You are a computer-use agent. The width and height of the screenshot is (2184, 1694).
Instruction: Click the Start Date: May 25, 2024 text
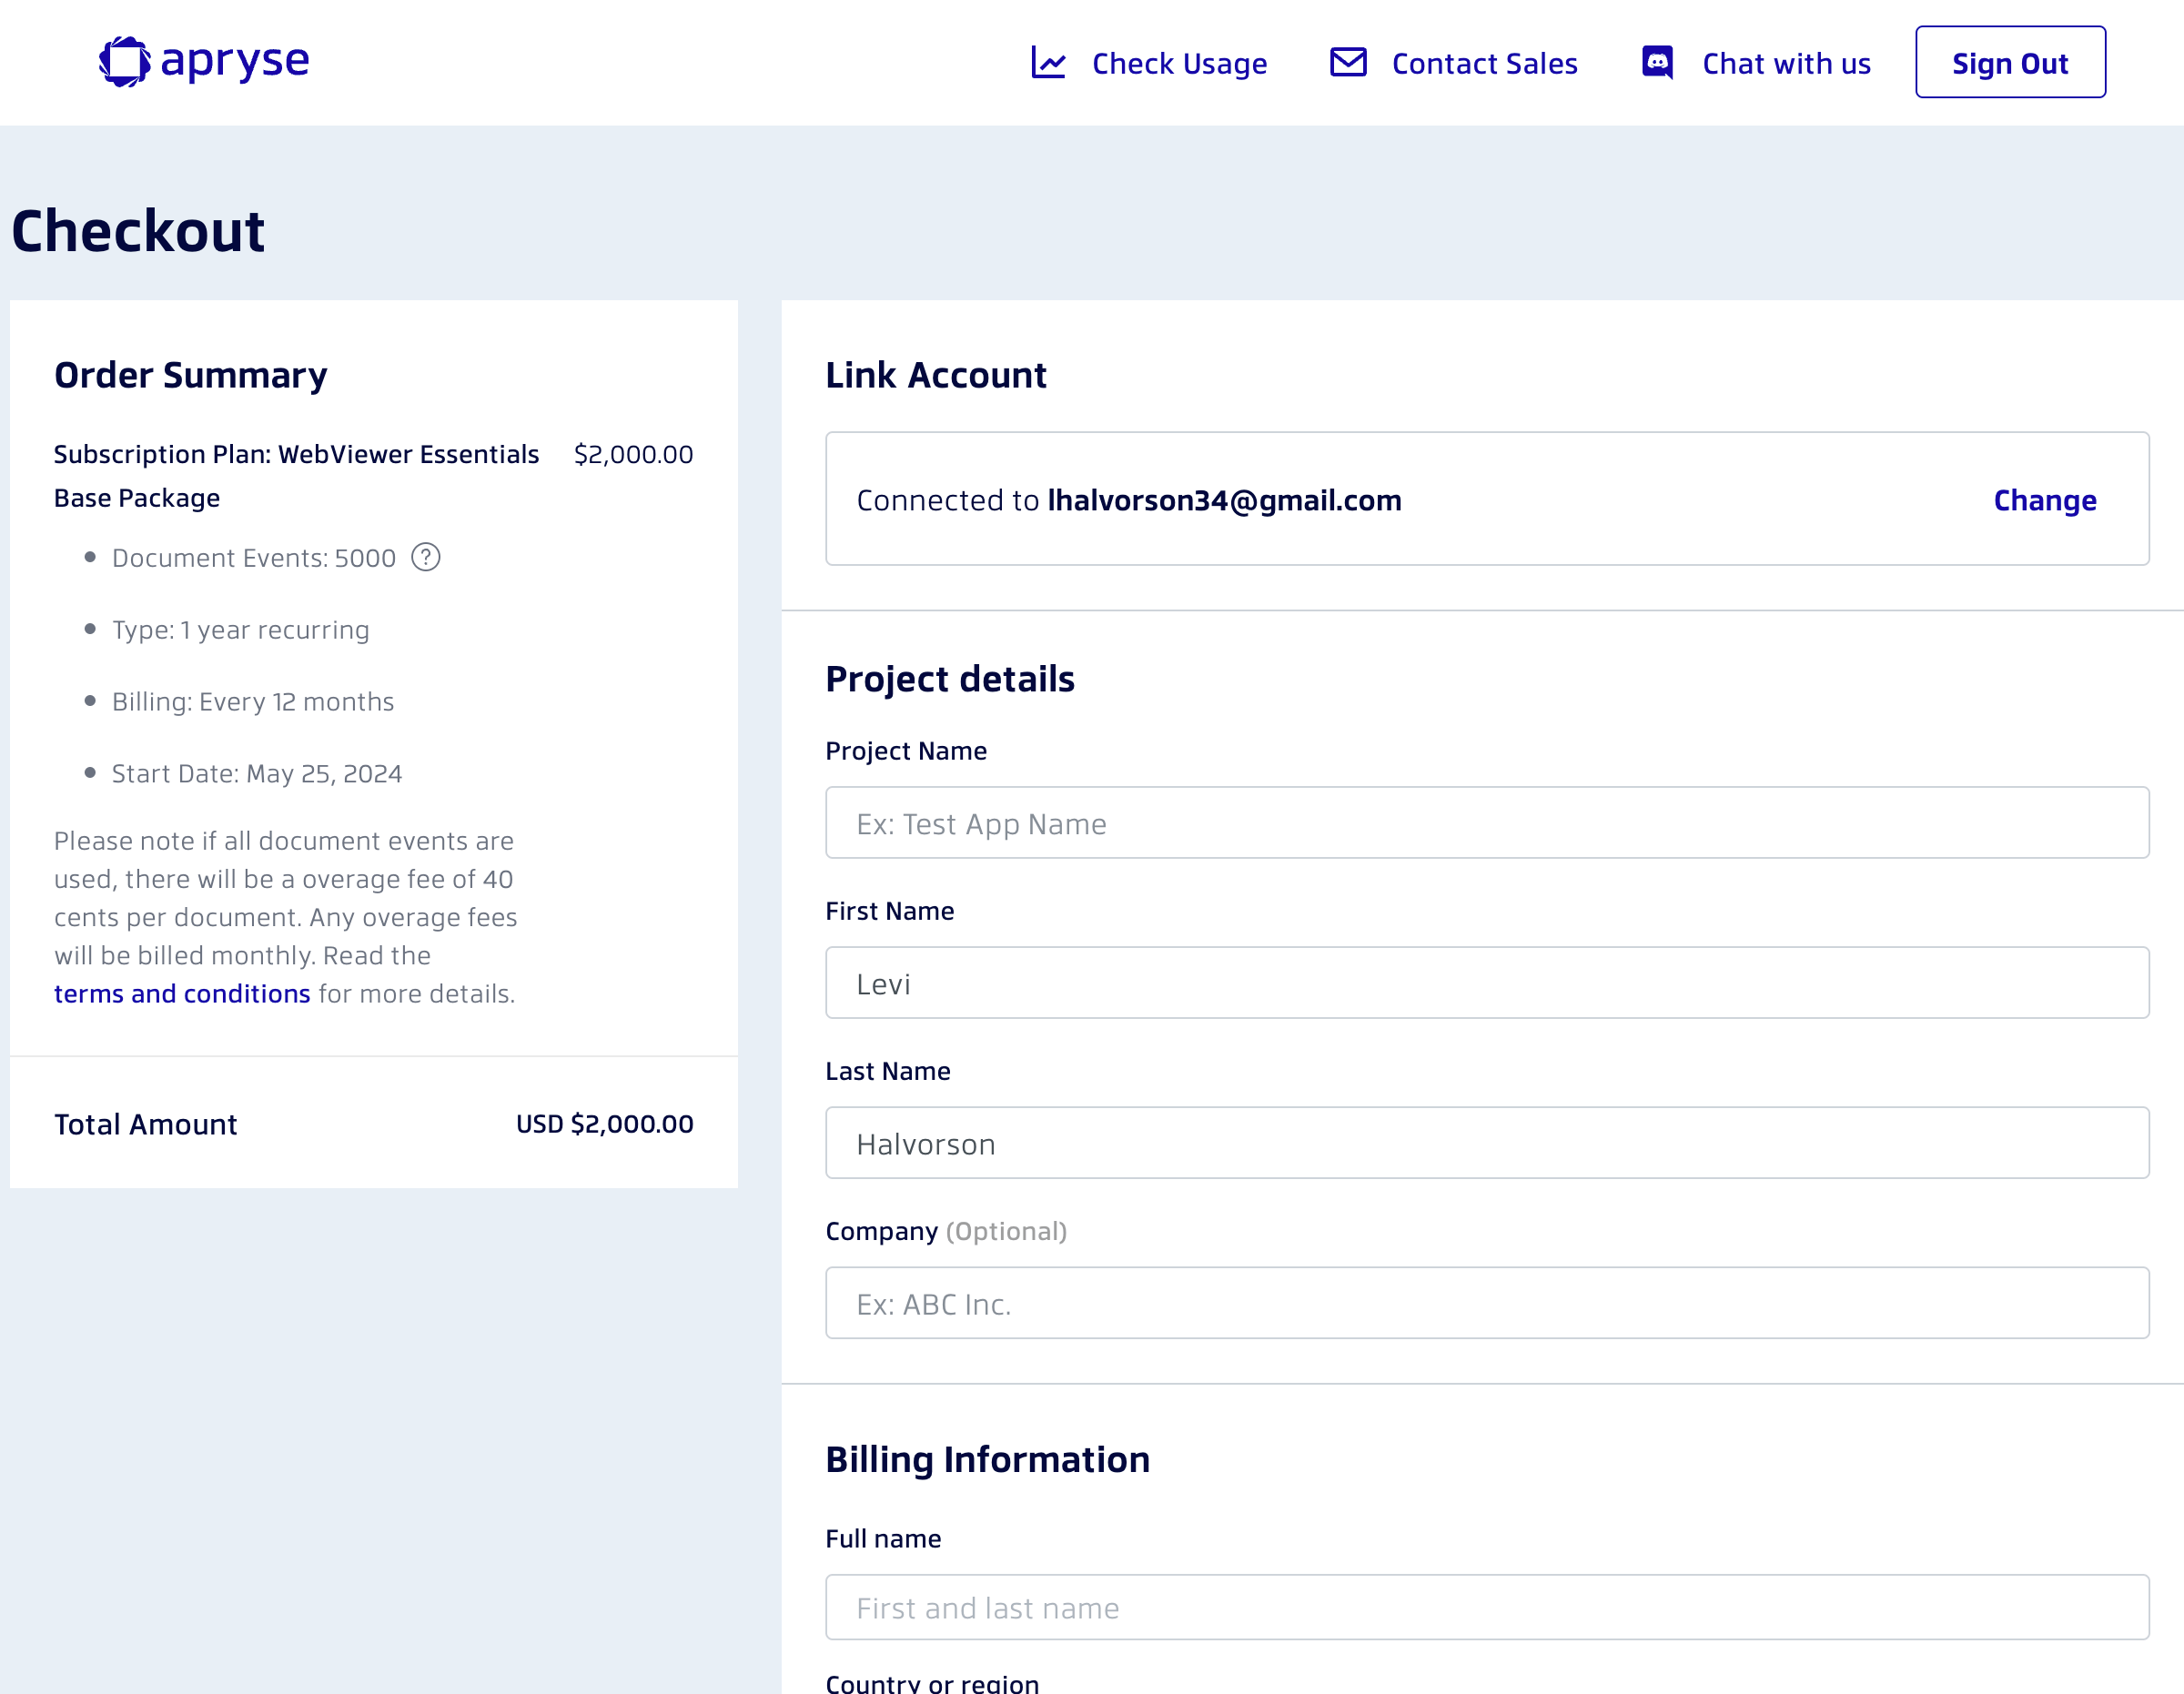pos(257,773)
